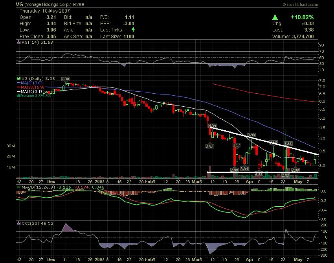This screenshot has height=263, width=334.
Task: Click the 3.04 price low label
Action: [244, 169]
